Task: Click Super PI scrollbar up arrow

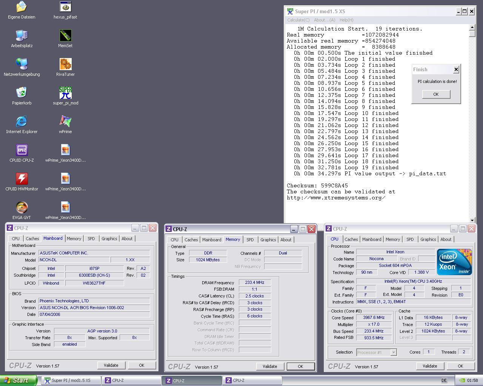Action: pyautogui.click(x=472, y=28)
